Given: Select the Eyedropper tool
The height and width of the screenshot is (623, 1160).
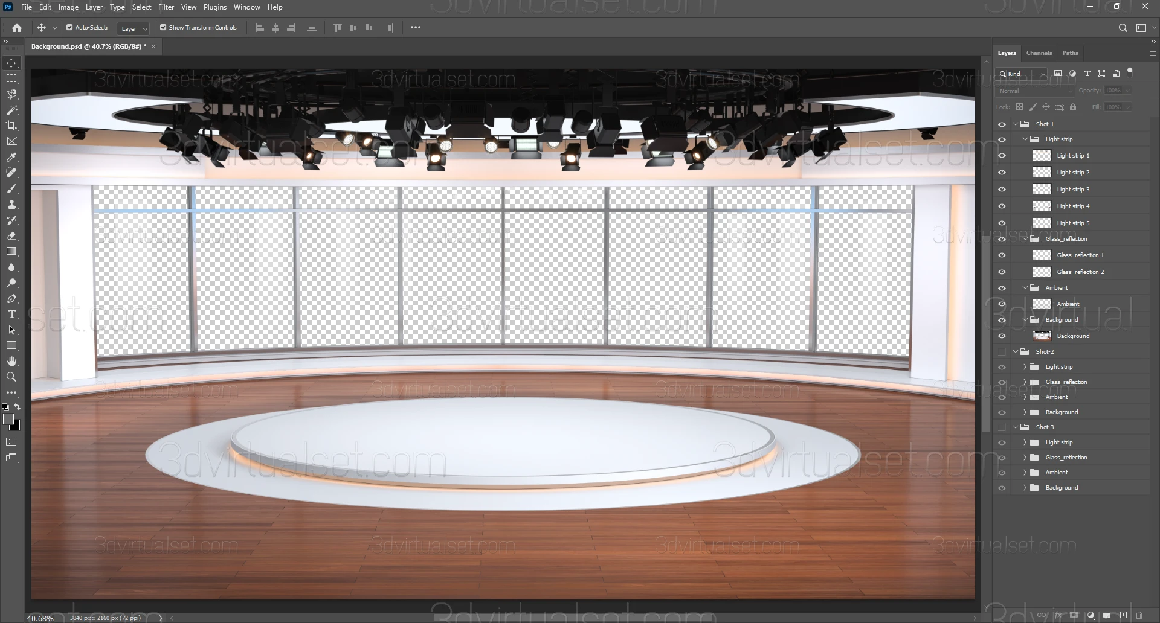Looking at the screenshot, I should click(x=11, y=157).
